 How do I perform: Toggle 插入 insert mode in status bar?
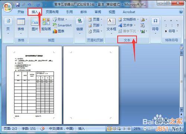pos(81,128)
